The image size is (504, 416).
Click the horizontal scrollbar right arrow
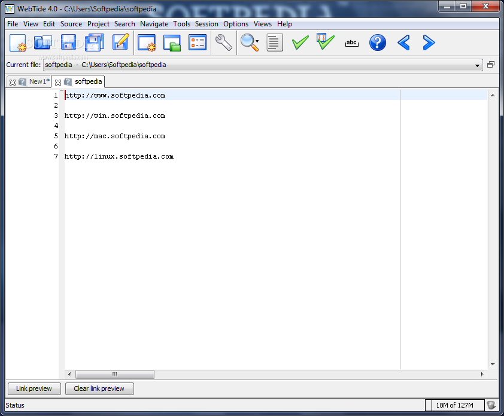[482, 374]
